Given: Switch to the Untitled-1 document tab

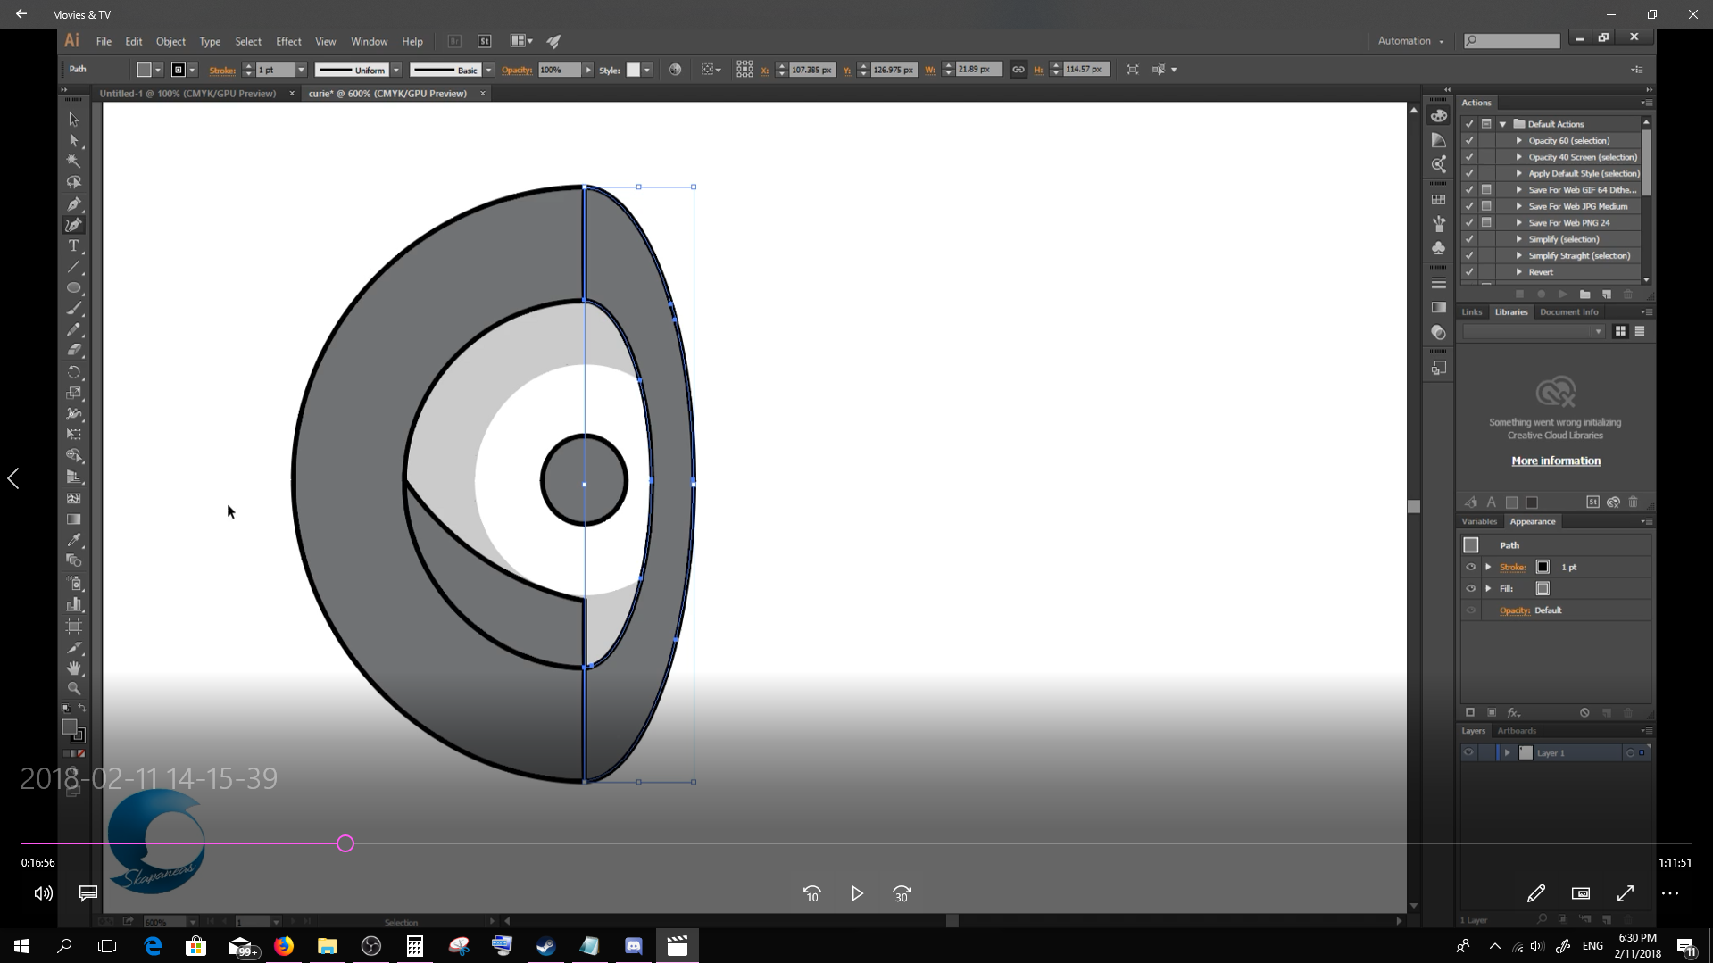Looking at the screenshot, I should point(187,93).
